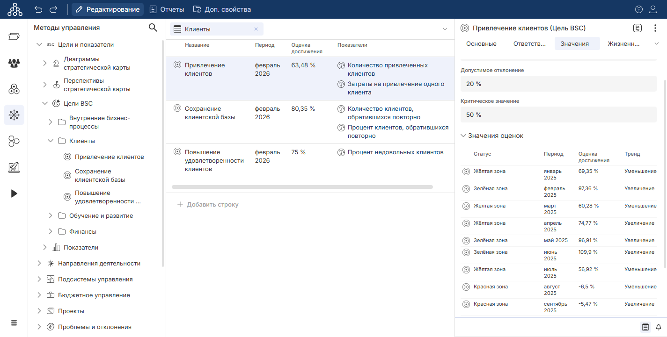Click the play triangle icon in sidebar
The width and height of the screenshot is (667, 337).
pyautogui.click(x=14, y=194)
